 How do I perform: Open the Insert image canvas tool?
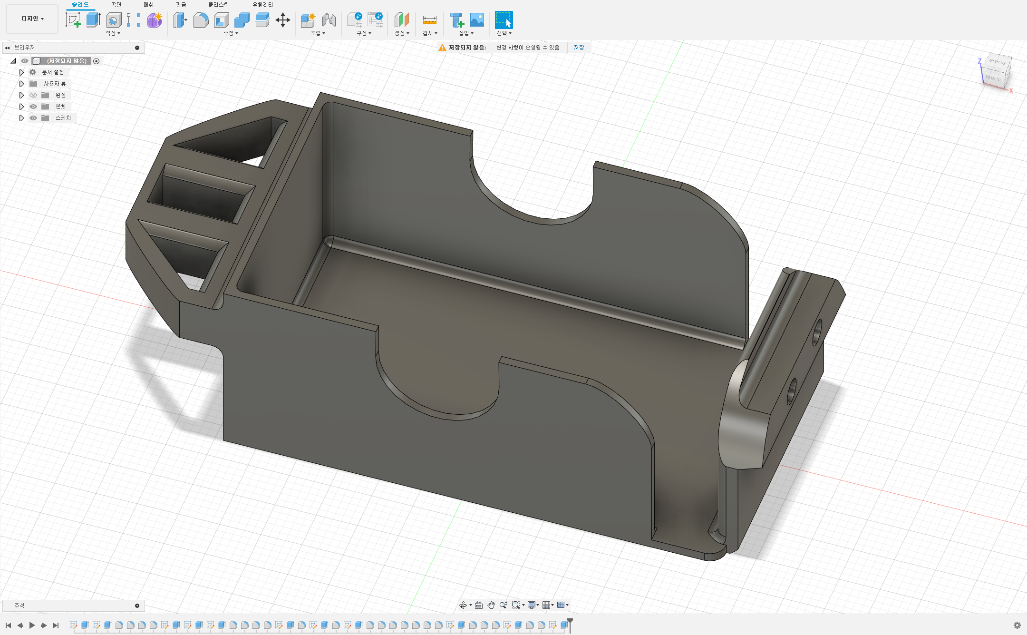pos(477,20)
